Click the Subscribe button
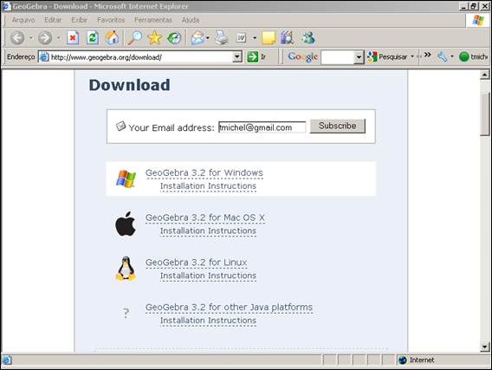This screenshot has width=492, height=370. tap(338, 126)
